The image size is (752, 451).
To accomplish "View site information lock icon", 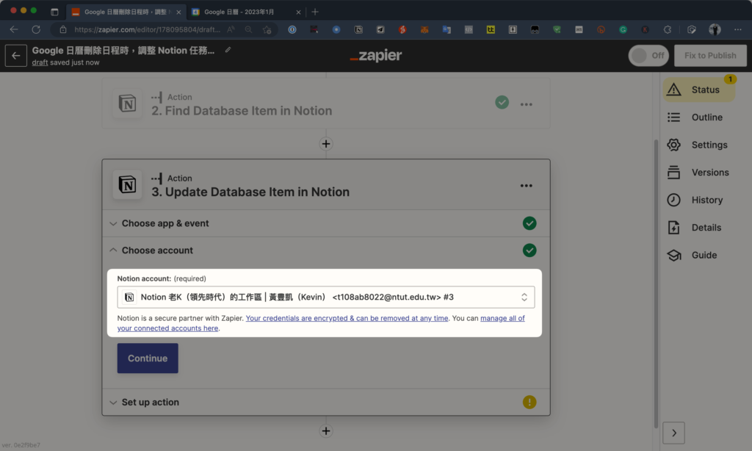I will (63, 29).
